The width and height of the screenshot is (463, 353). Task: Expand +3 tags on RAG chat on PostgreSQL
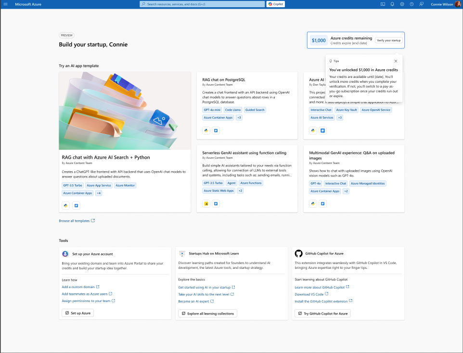(239, 117)
